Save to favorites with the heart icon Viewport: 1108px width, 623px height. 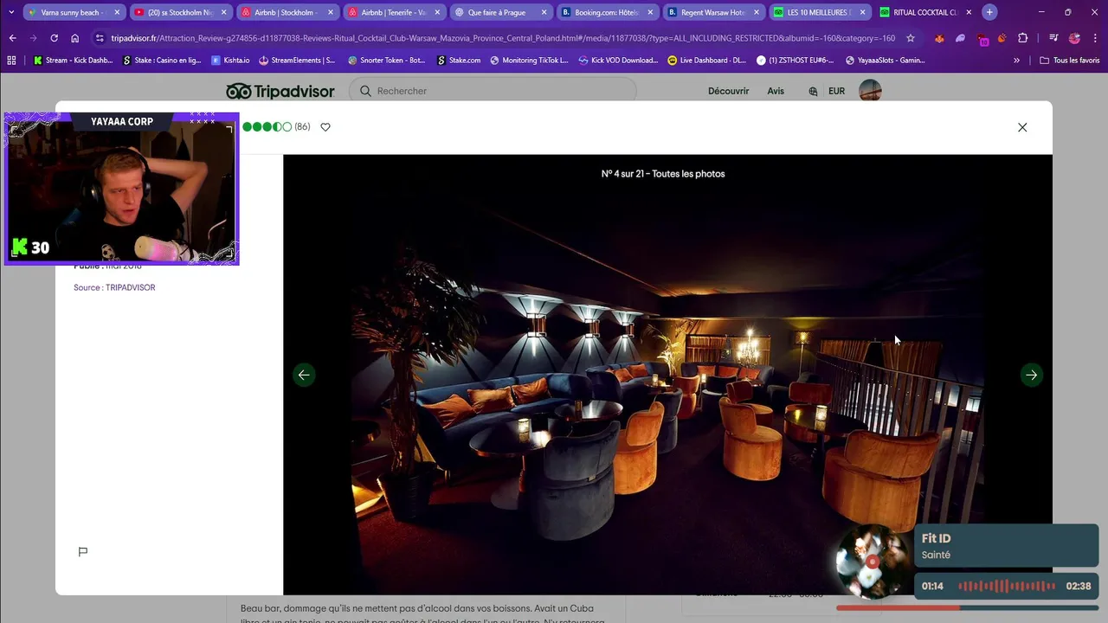(x=325, y=127)
